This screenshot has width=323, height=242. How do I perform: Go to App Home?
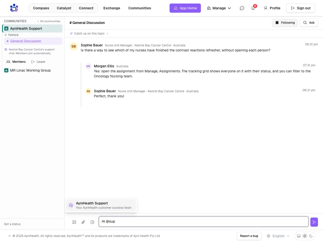185,8
